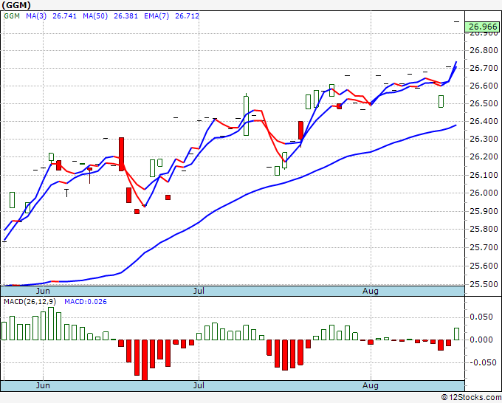502x403 pixels.
Task: Click the MACD(26,12,9) indicator label
Action: pos(30,302)
